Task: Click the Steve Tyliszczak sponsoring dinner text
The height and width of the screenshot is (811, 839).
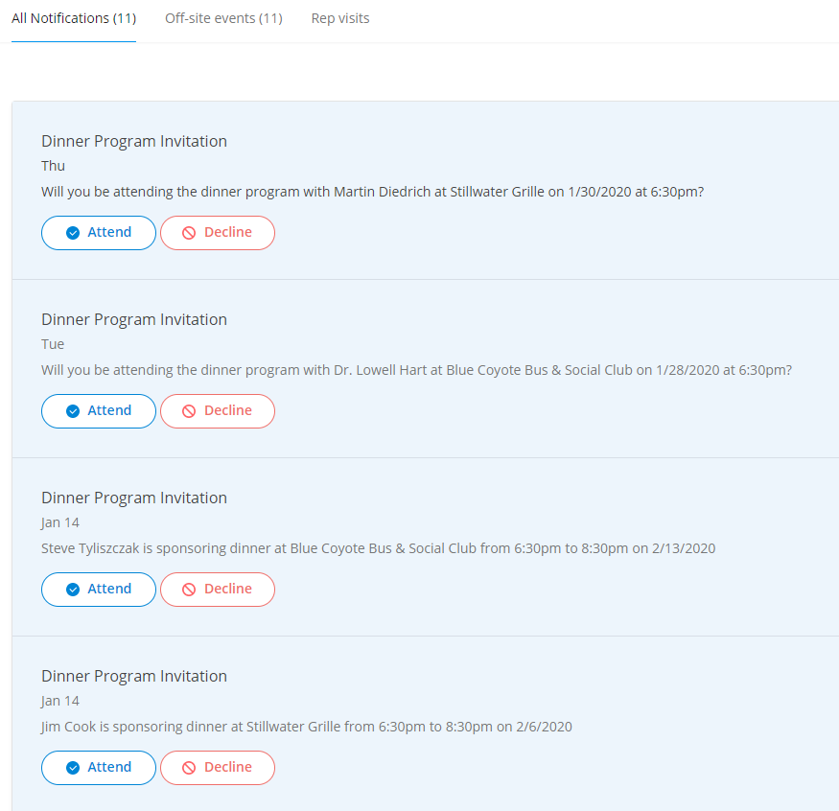Action: tap(378, 548)
